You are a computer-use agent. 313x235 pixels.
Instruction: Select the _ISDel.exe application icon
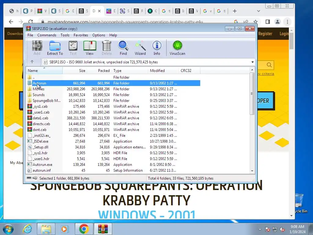30,141
